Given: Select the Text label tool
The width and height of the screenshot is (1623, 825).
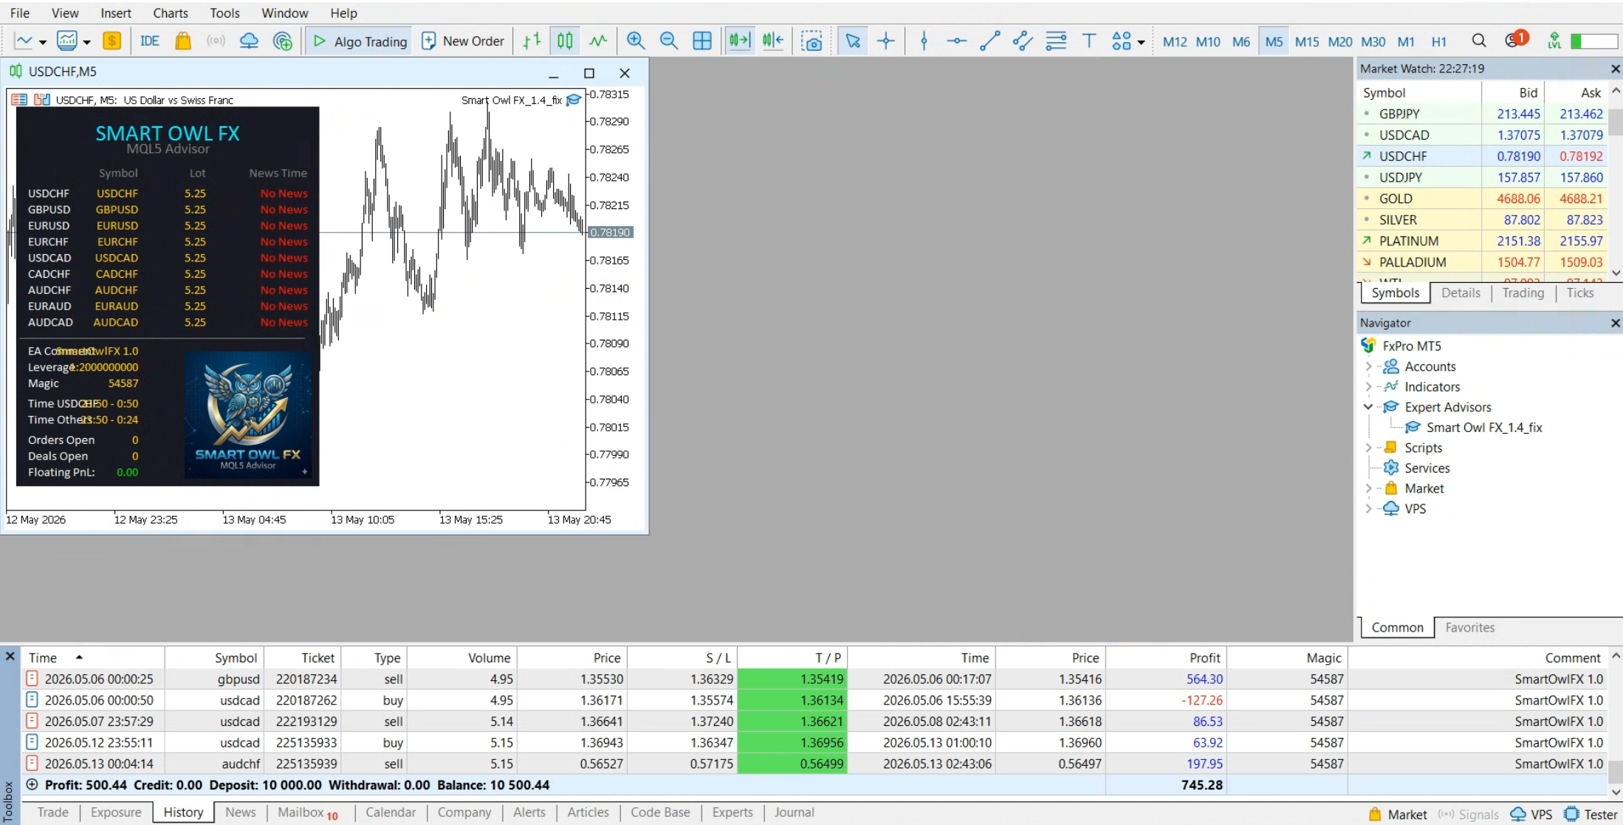Looking at the screenshot, I should [1088, 41].
